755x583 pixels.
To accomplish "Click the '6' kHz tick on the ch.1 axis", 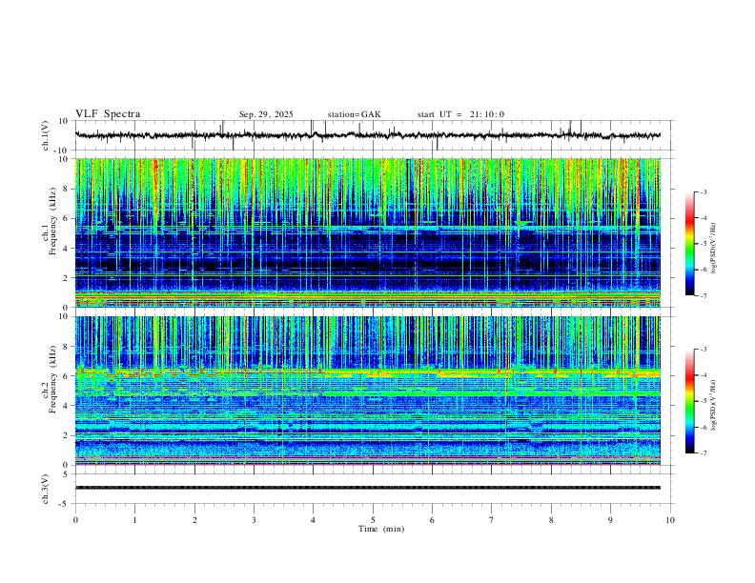I will [x=66, y=218].
